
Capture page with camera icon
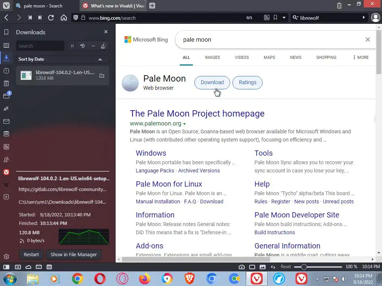point(242,267)
